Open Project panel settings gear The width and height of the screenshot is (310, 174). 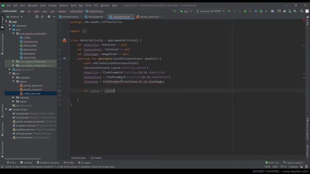point(49,17)
